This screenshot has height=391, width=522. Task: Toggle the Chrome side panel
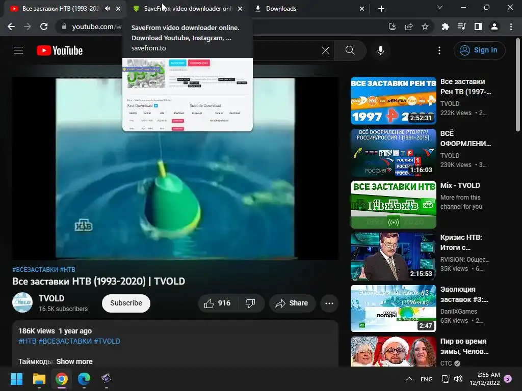(478, 26)
